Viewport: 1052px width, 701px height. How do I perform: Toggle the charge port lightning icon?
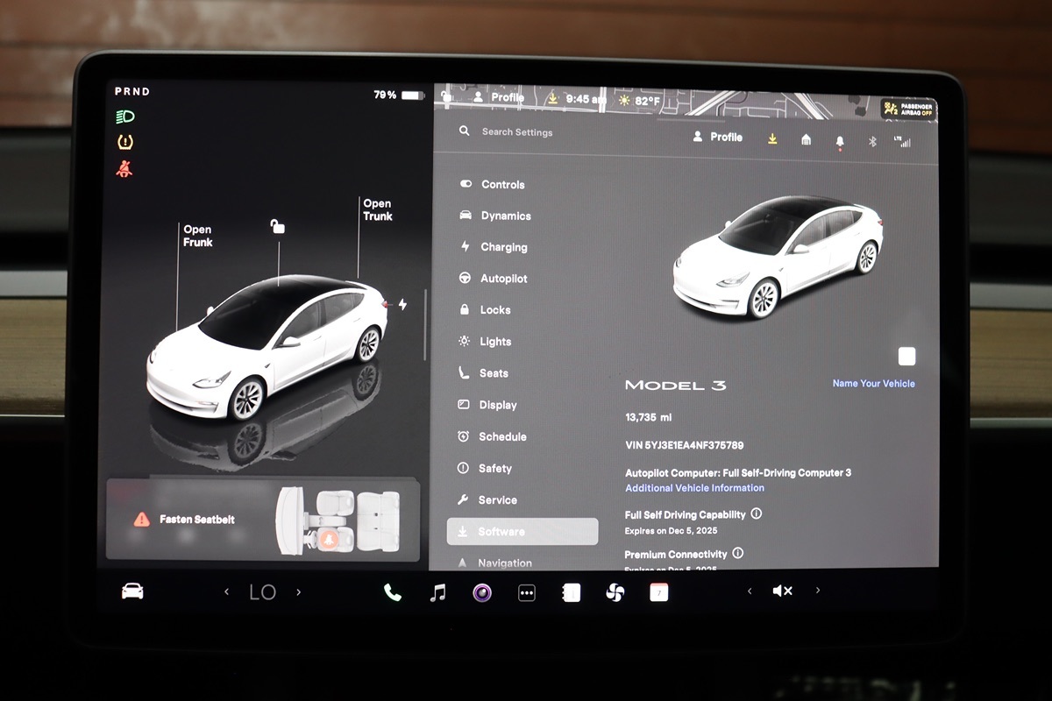pos(402,305)
